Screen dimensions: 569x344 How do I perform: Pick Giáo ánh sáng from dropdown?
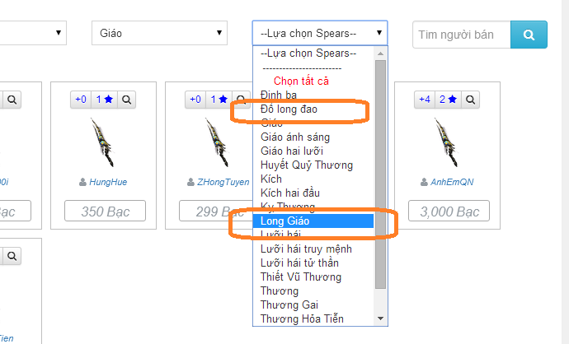294,137
